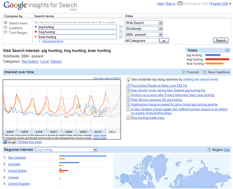The image size is (233, 189).
Task: Open United States region link
Action: click(x=17, y=171)
